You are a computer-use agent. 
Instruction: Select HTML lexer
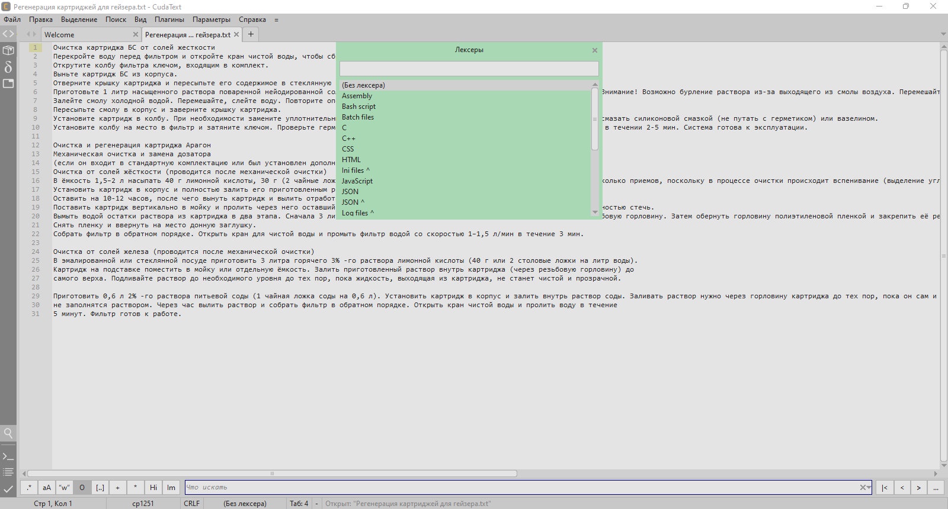(465, 160)
